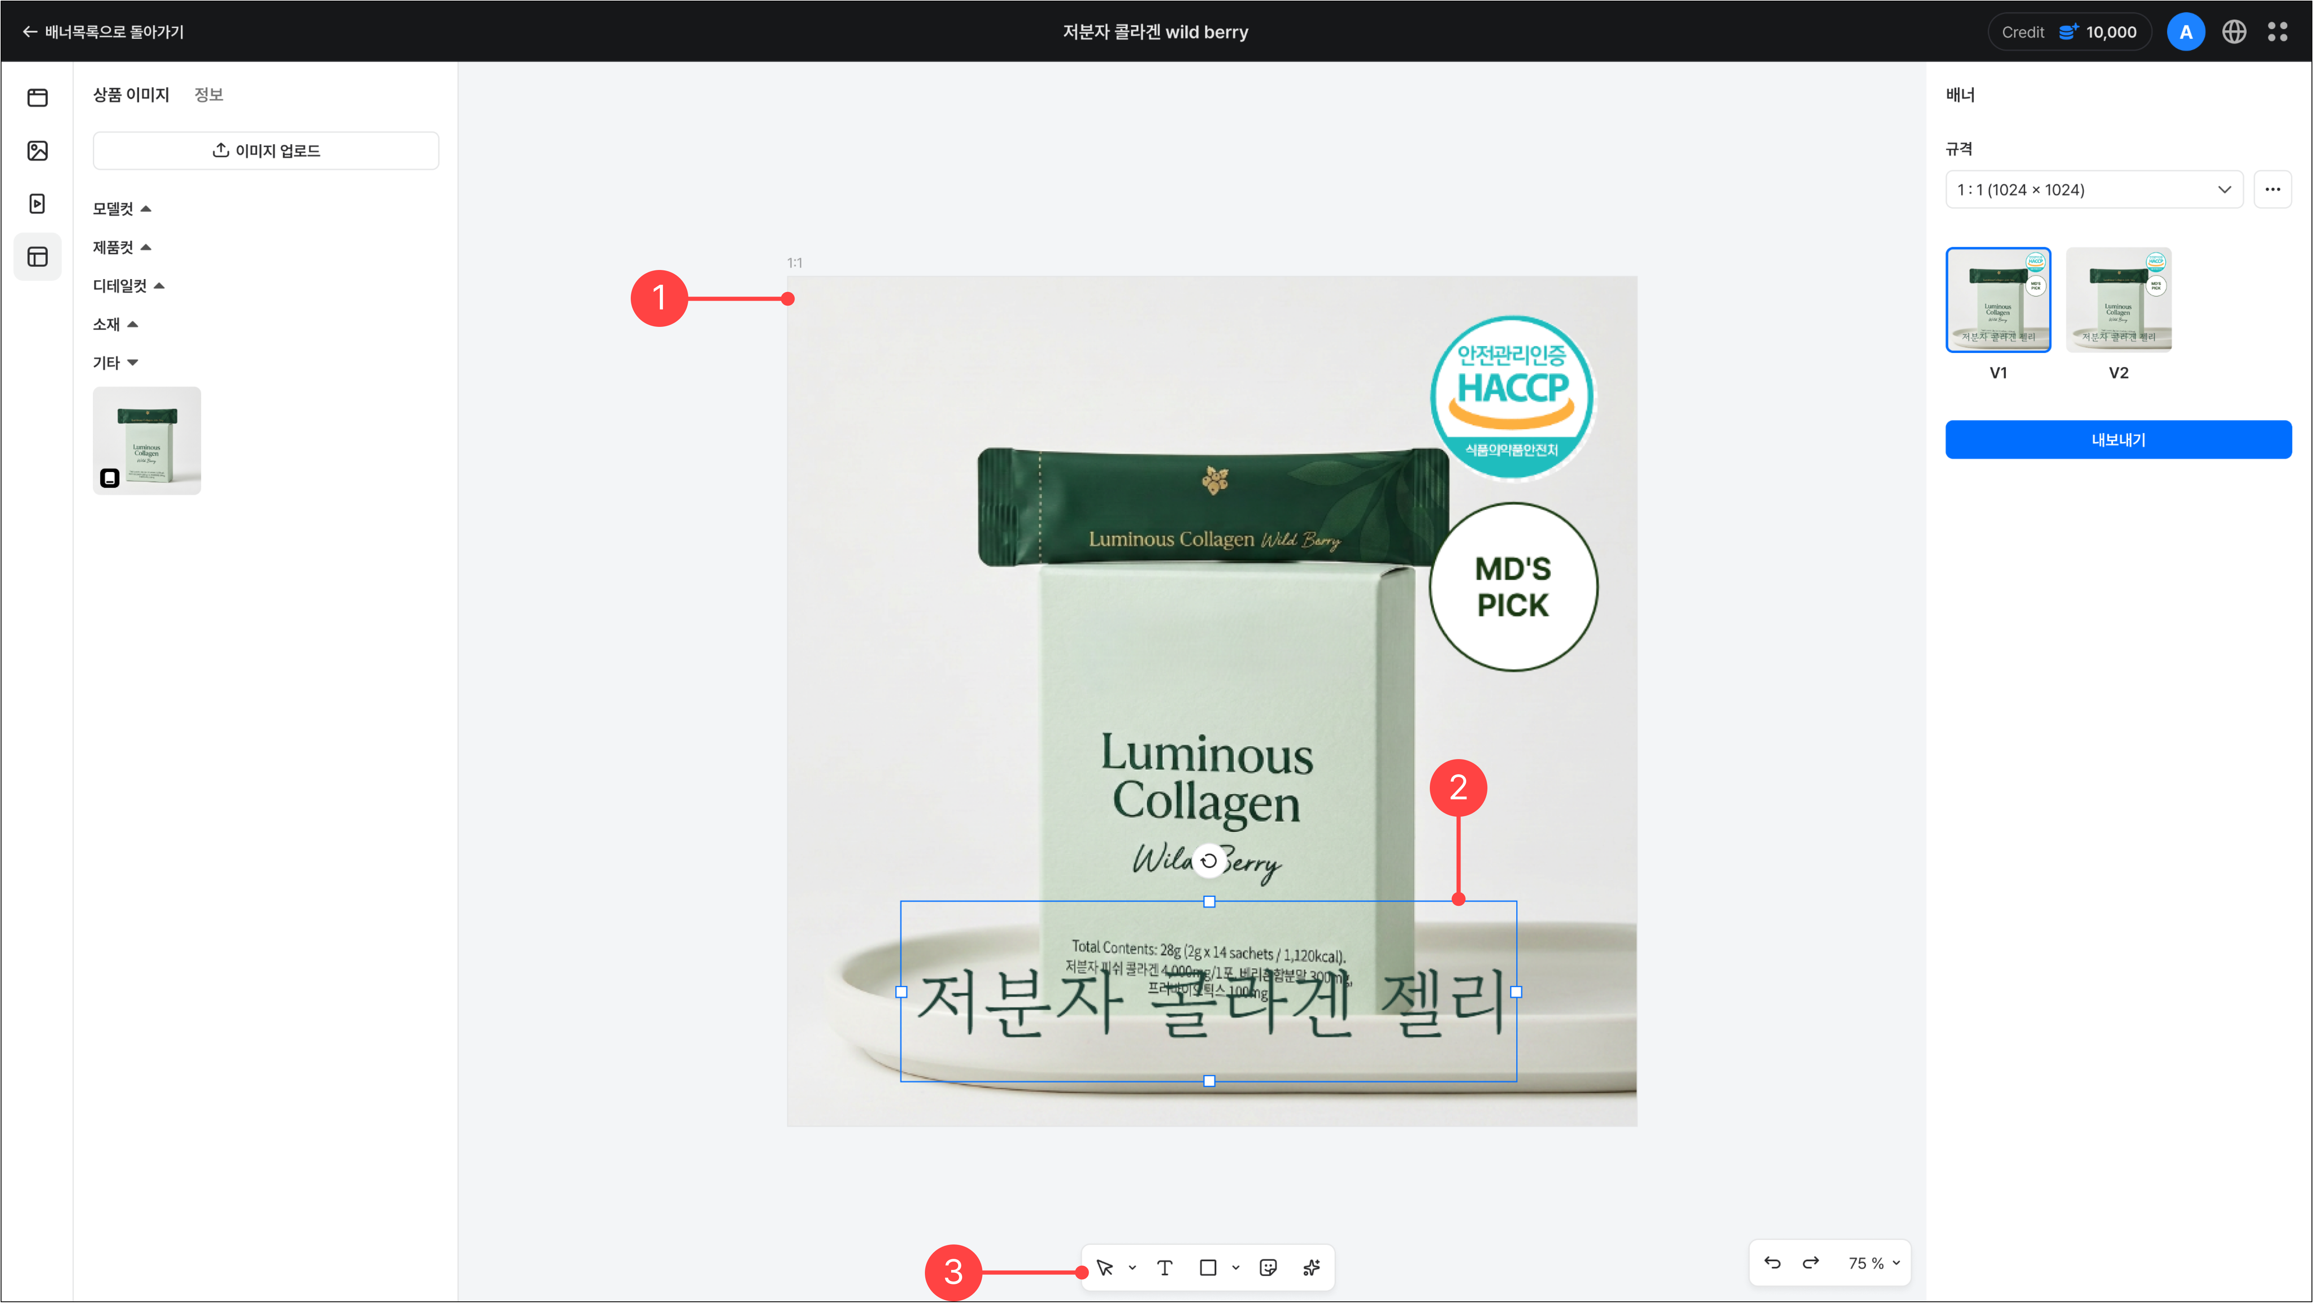
Task: Open the shape tool options chevron
Action: [1236, 1268]
